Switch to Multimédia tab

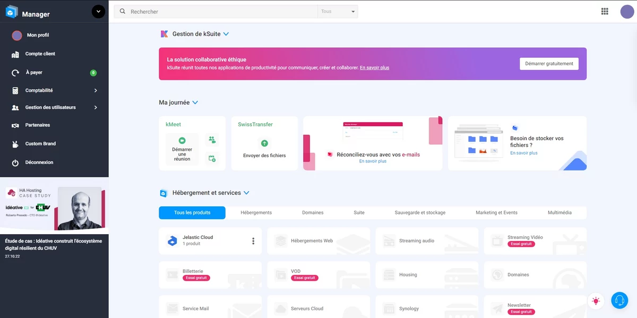click(x=559, y=213)
